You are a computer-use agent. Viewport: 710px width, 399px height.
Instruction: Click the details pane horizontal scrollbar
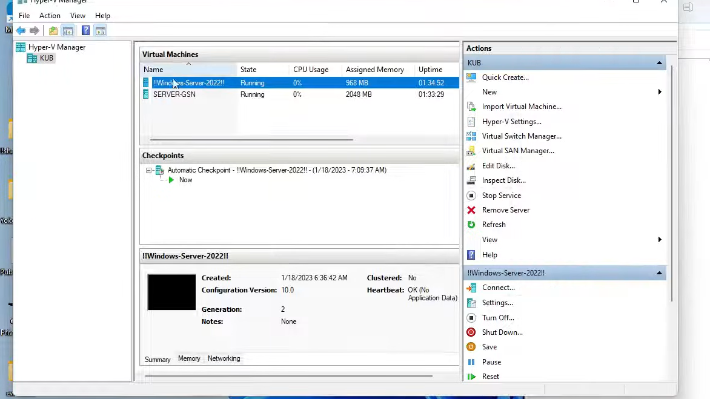click(x=288, y=376)
